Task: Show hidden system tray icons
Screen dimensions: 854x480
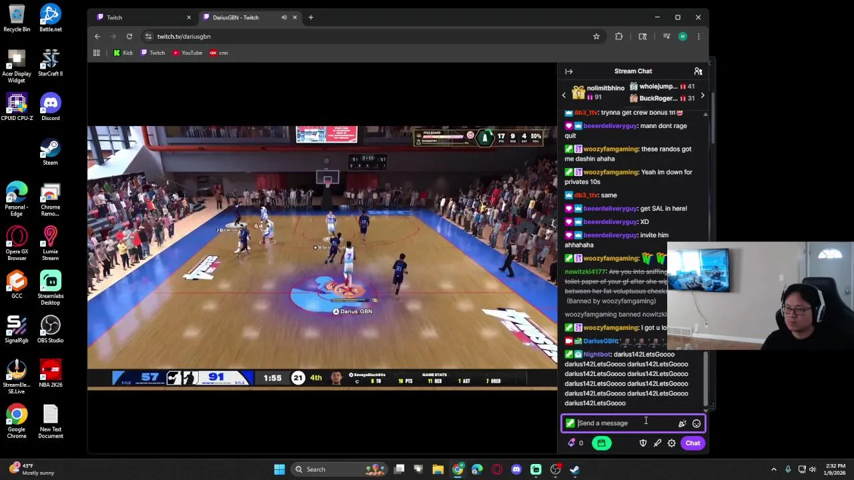Action: click(x=774, y=469)
